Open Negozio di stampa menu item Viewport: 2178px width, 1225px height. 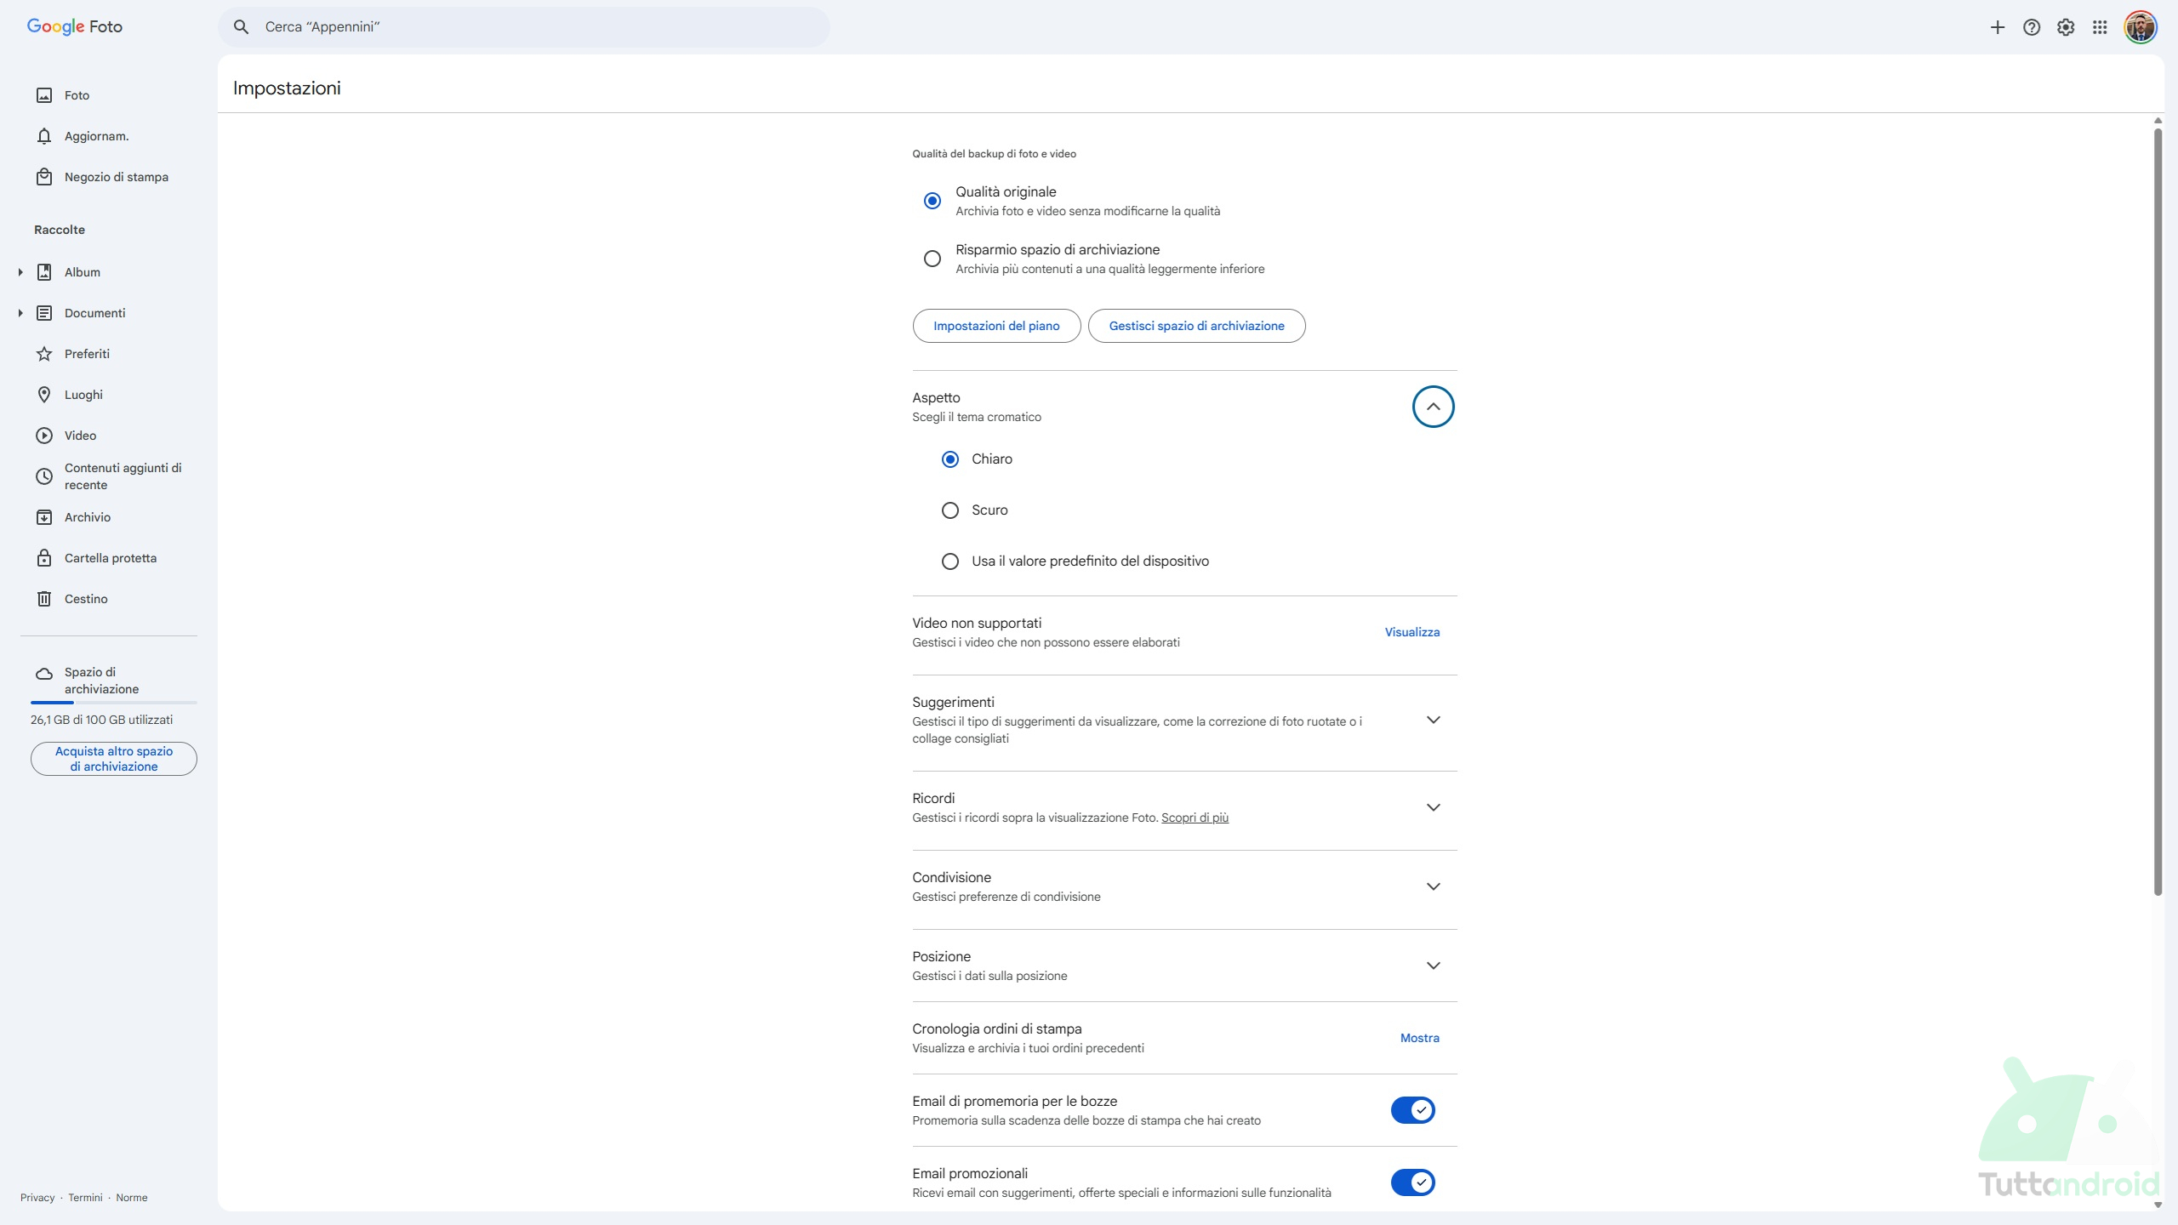tap(116, 177)
